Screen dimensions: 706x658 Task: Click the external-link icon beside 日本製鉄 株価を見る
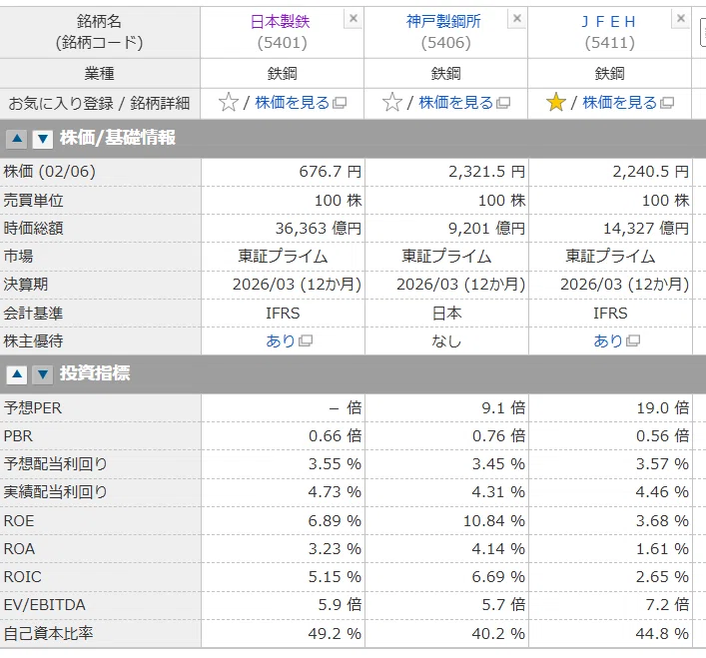tap(340, 104)
